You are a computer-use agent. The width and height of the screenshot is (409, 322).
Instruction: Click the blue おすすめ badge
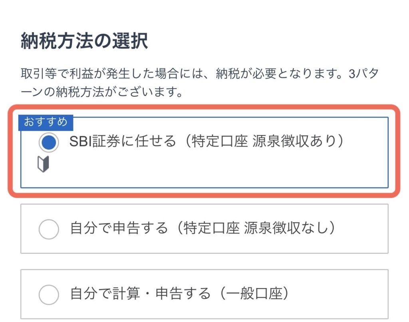tap(46, 121)
